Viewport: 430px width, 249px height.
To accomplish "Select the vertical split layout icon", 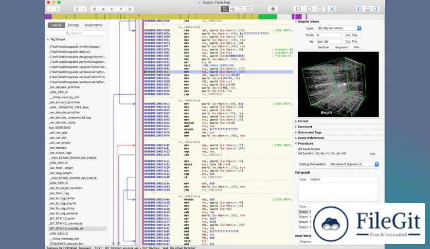I will coord(299,9).
